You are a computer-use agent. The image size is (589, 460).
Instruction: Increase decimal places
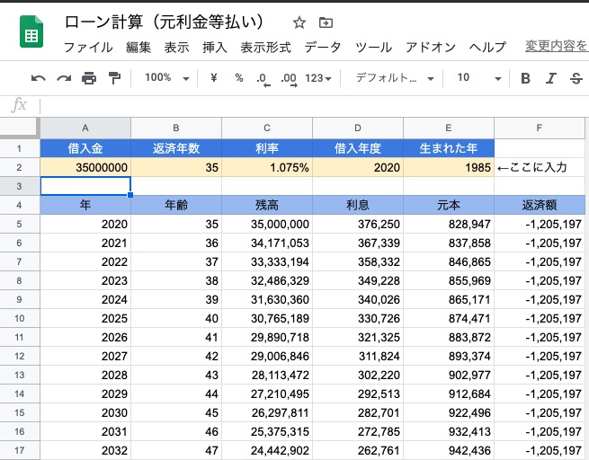coord(289,79)
